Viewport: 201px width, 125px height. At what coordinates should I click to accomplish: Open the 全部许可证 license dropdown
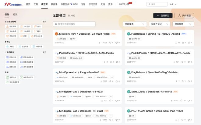pos(160,24)
